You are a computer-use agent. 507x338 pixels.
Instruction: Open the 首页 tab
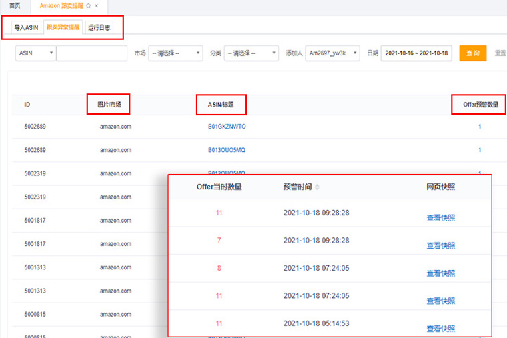click(x=15, y=6)
